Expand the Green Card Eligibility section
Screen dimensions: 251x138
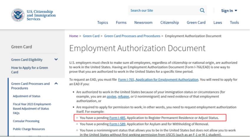56,60
